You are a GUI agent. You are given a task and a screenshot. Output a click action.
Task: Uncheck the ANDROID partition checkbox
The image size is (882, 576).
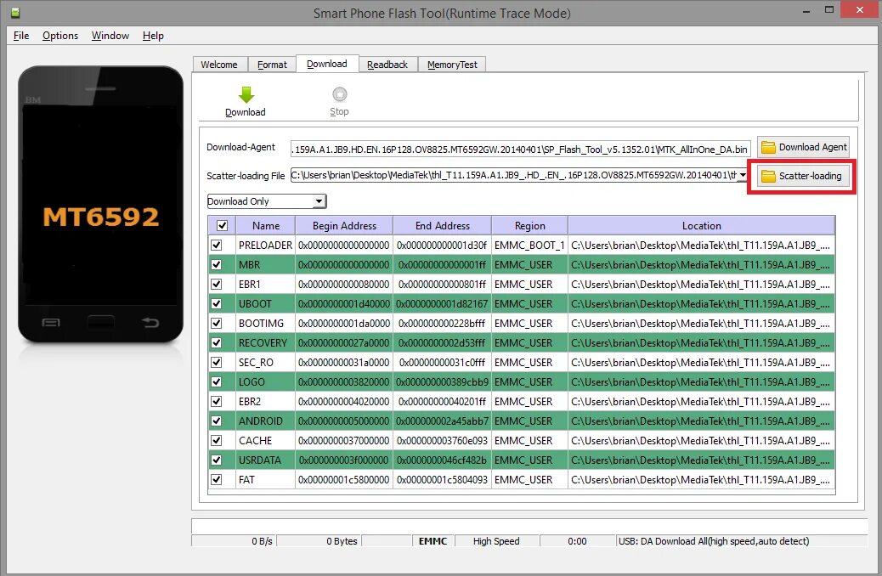coord(216,421)
